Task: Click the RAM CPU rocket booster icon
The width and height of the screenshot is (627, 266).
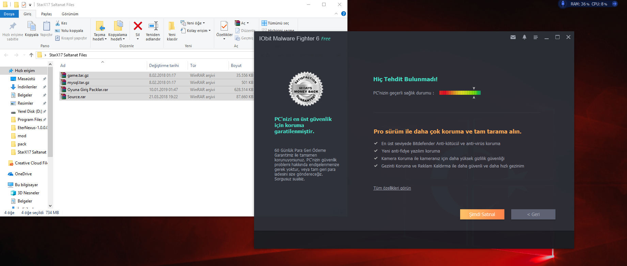Action: 563,4
